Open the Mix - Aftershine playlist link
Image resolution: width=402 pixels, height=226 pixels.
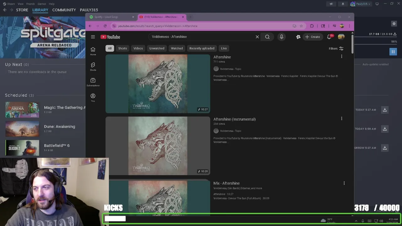click(226, 183)
